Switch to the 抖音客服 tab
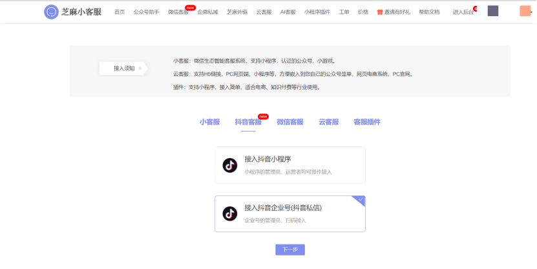537x269 pixels. click(x=248, y=122)
